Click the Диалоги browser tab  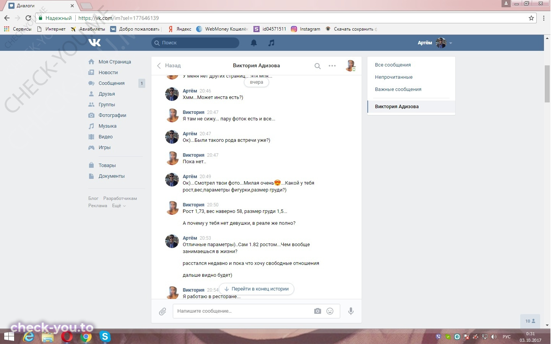(41, 6)
